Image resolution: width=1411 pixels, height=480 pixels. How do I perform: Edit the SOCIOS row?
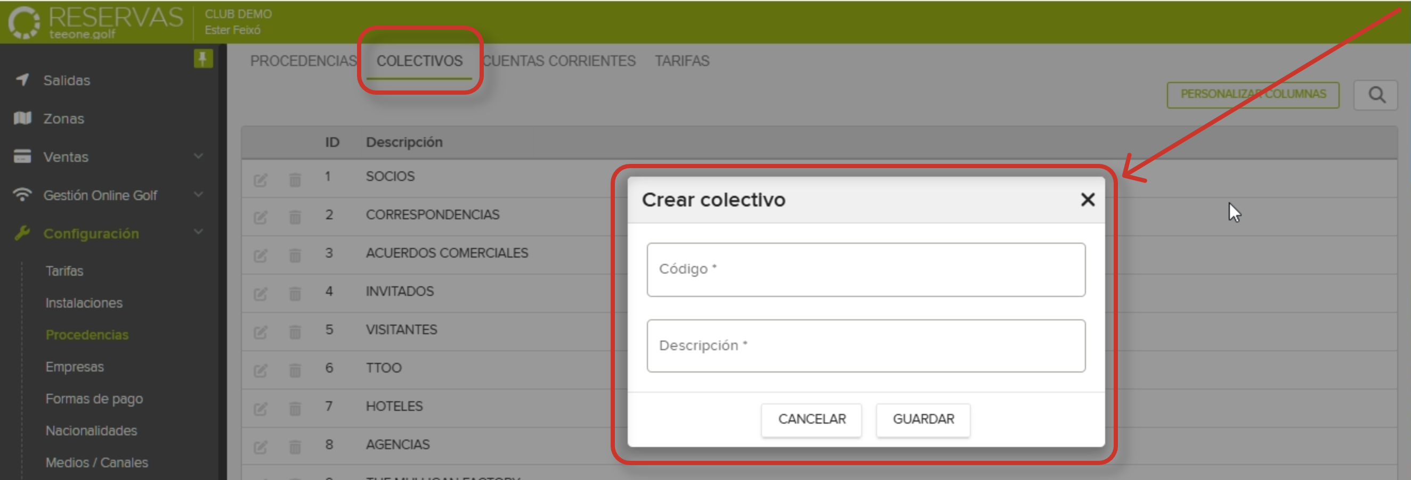tap(260, 179)
